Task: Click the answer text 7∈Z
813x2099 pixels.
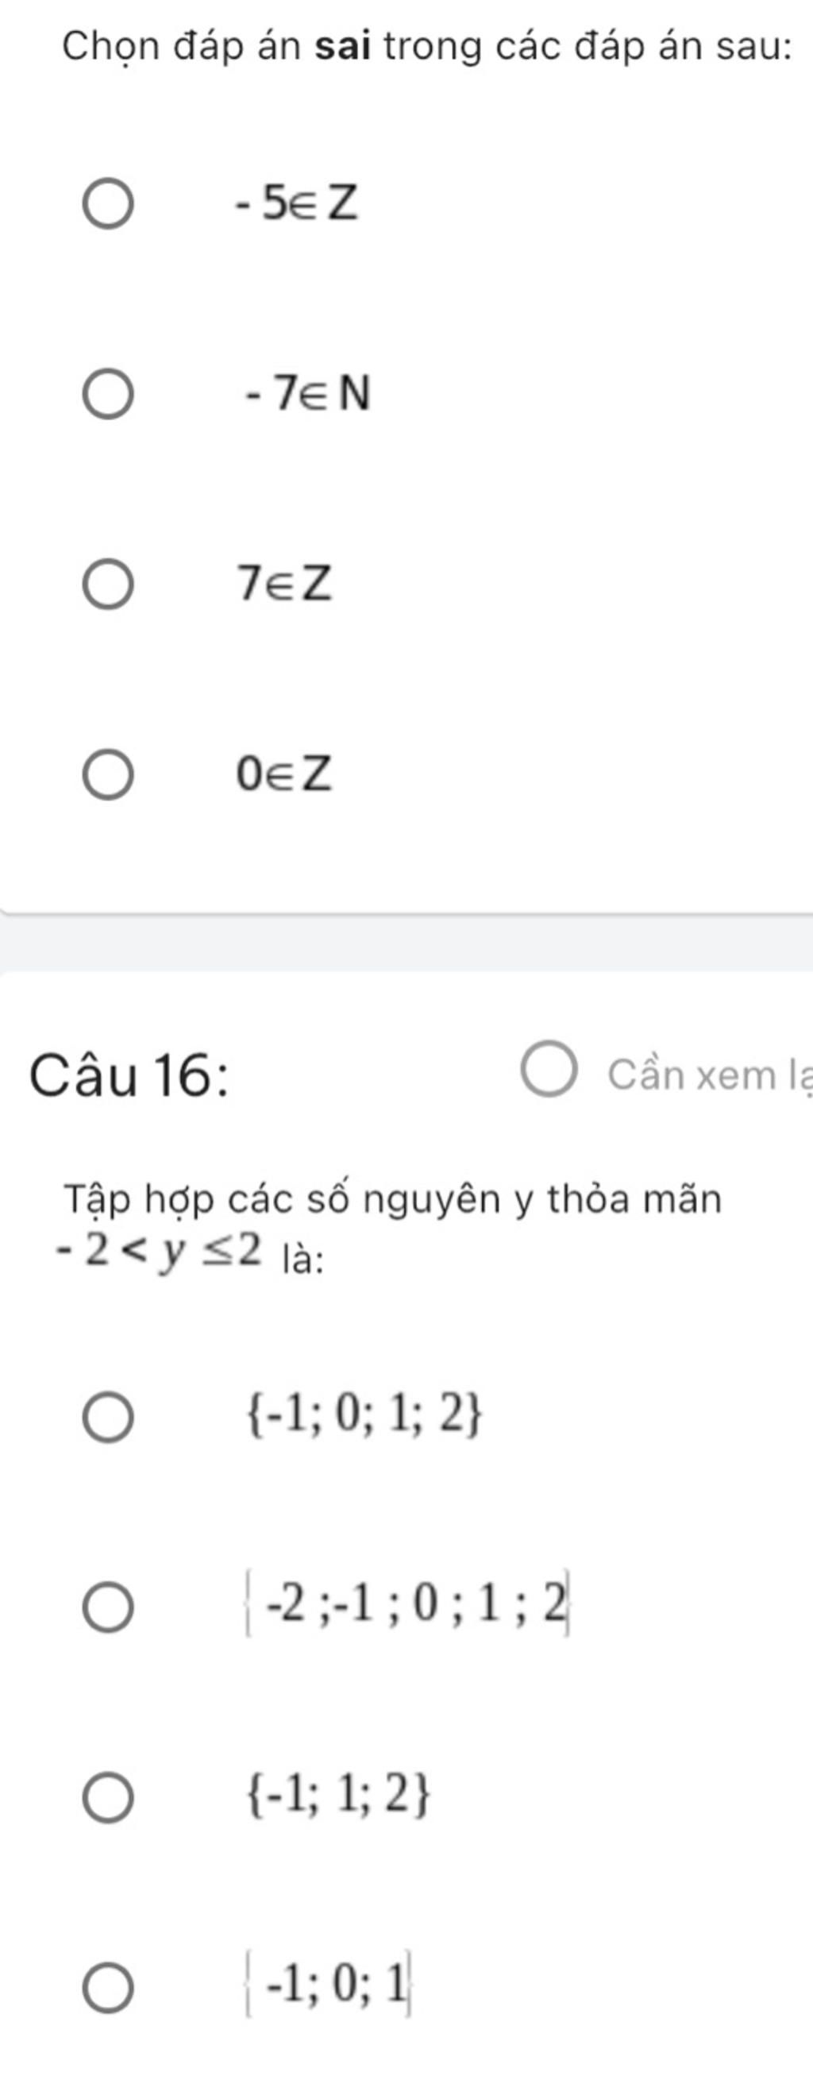Action: [284, 585]
